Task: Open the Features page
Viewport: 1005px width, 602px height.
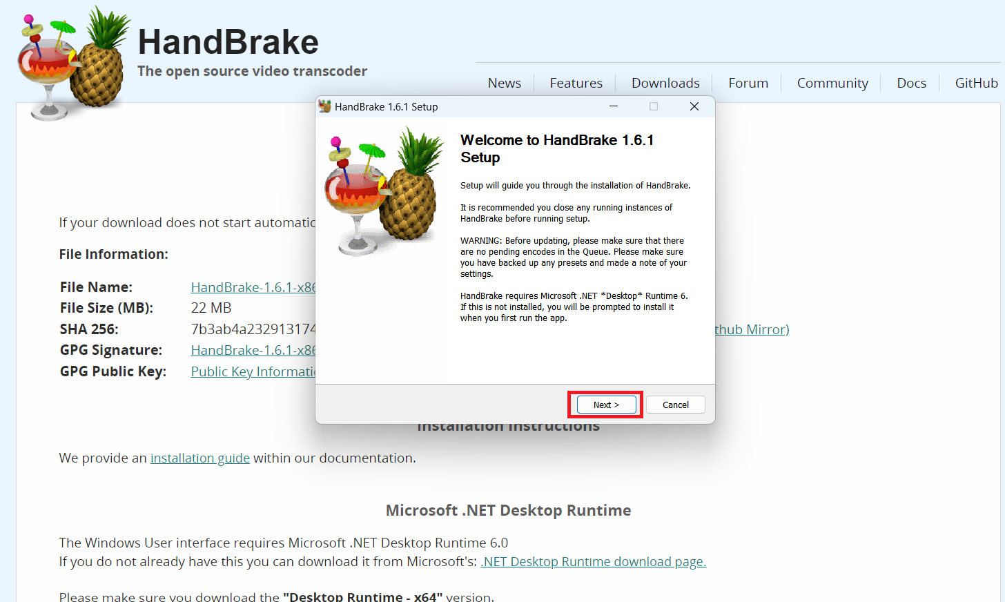Action: tap(576, 83)
